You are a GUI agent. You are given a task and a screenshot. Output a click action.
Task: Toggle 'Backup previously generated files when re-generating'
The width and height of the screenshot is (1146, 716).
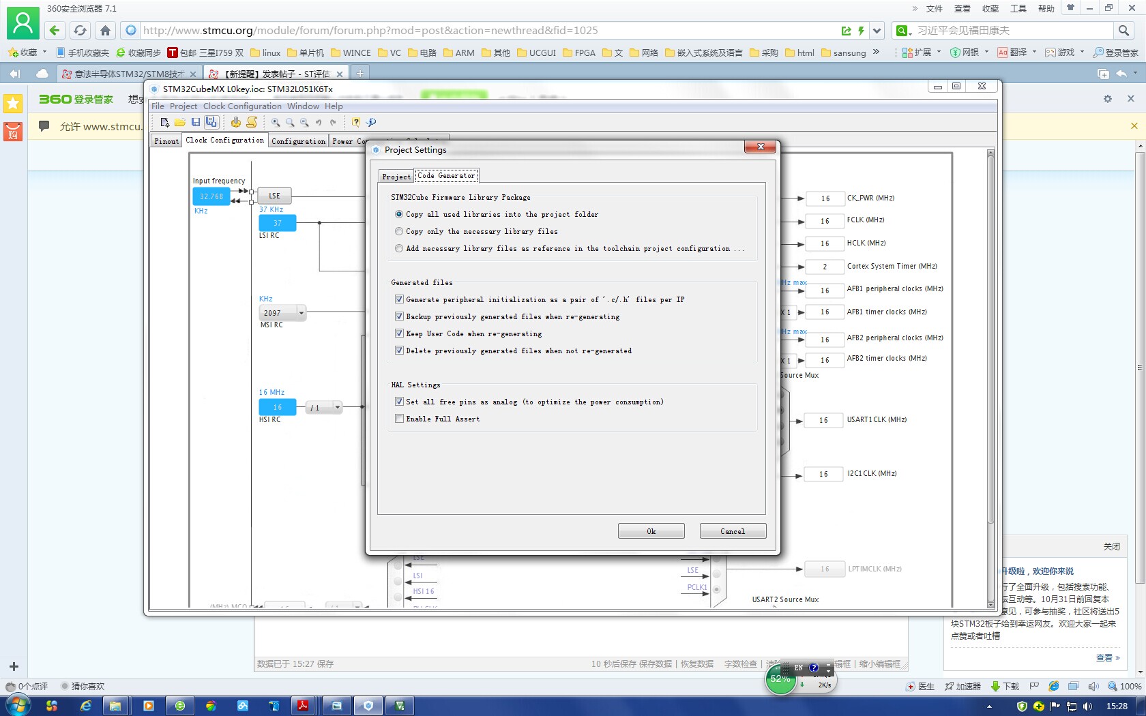tap(399, 316)
